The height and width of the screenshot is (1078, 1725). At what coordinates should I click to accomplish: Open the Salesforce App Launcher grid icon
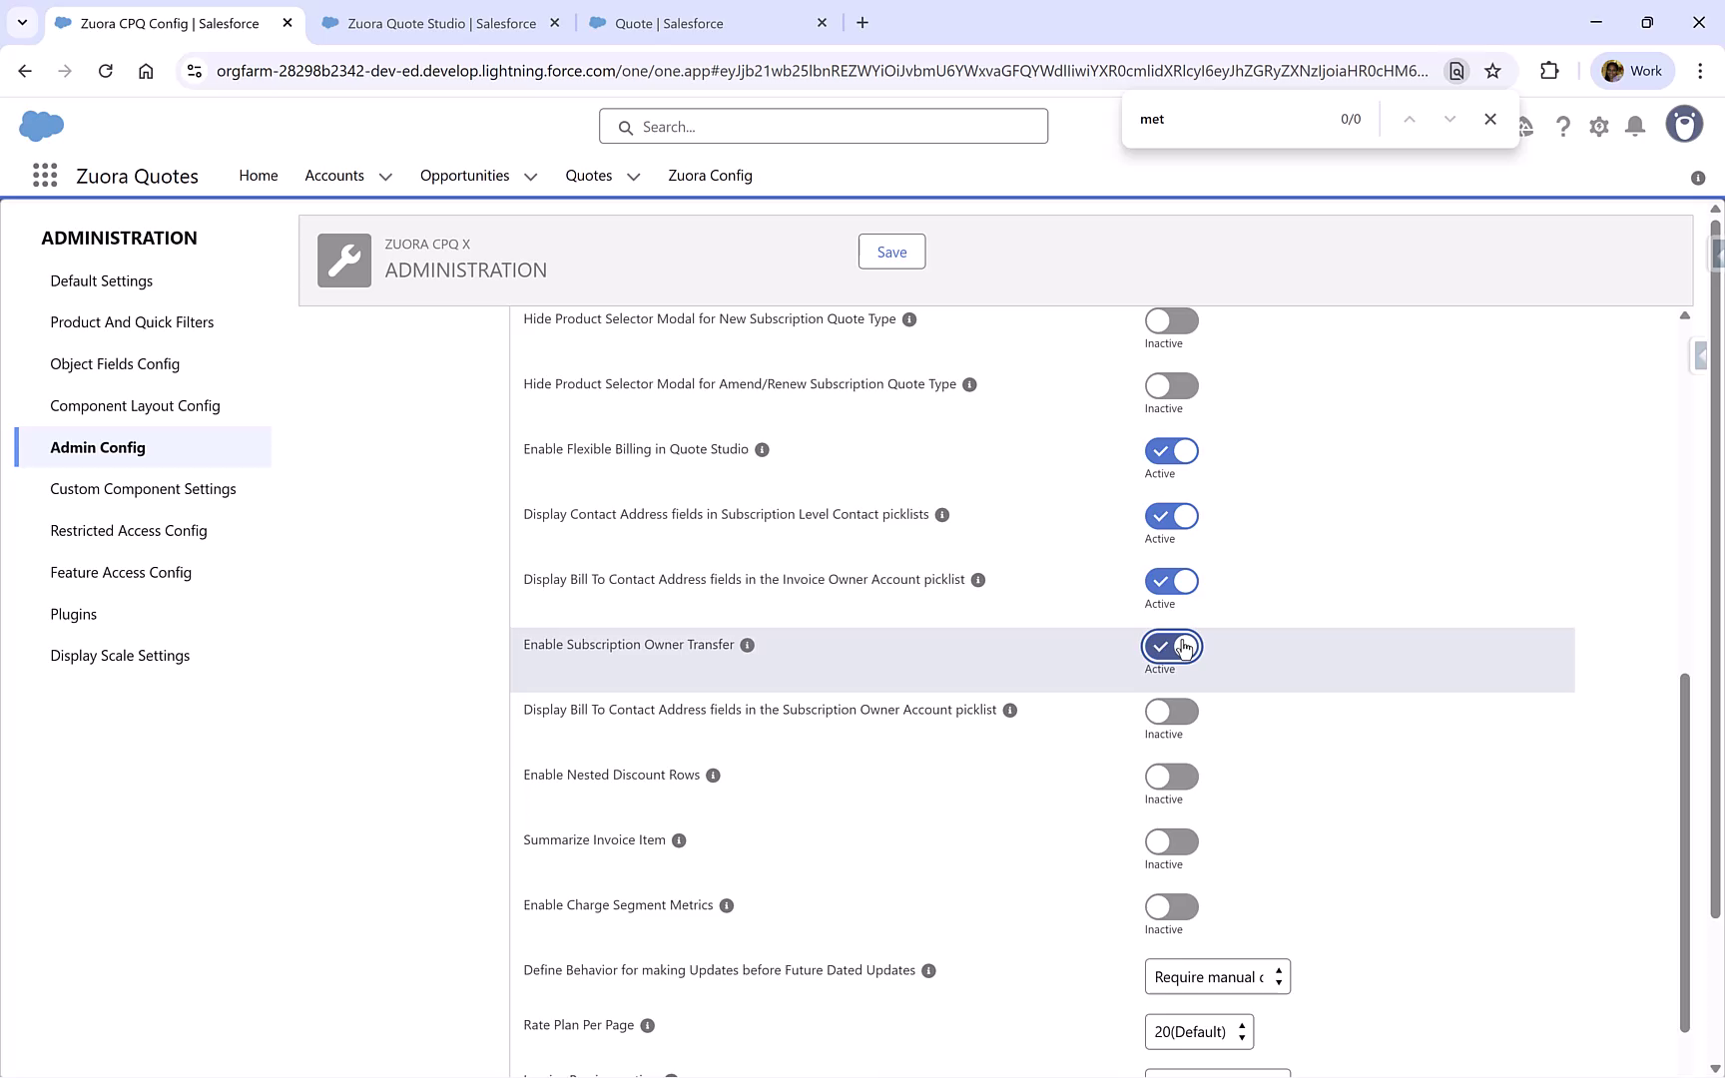coord(44,175)
